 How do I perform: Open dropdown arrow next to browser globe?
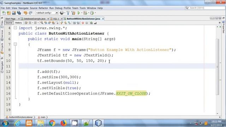[x=65, y=13]
